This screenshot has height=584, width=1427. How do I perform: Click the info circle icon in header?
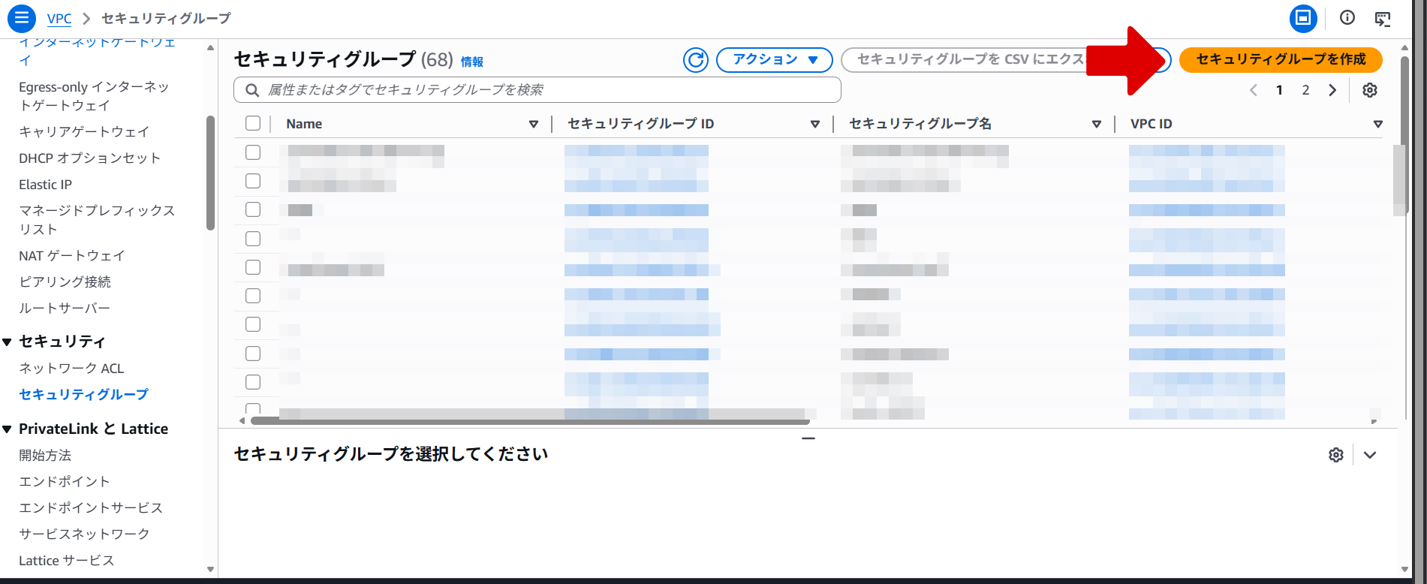click(1347, 18)
